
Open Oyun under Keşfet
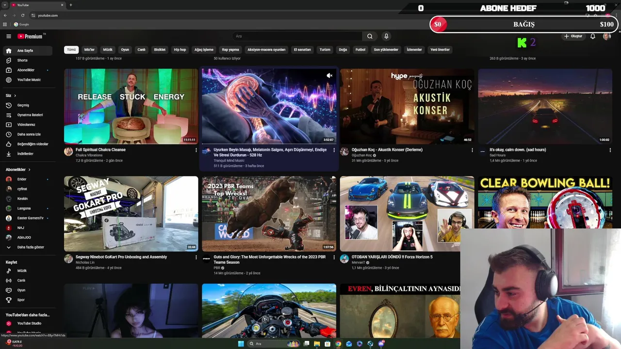pos(28,290)
